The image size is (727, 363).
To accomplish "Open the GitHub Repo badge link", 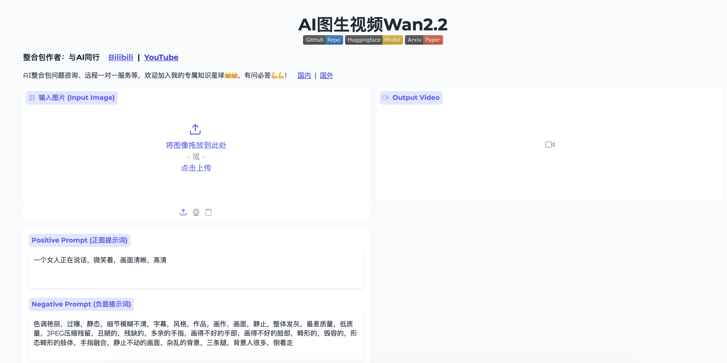I will pos(323,40).
